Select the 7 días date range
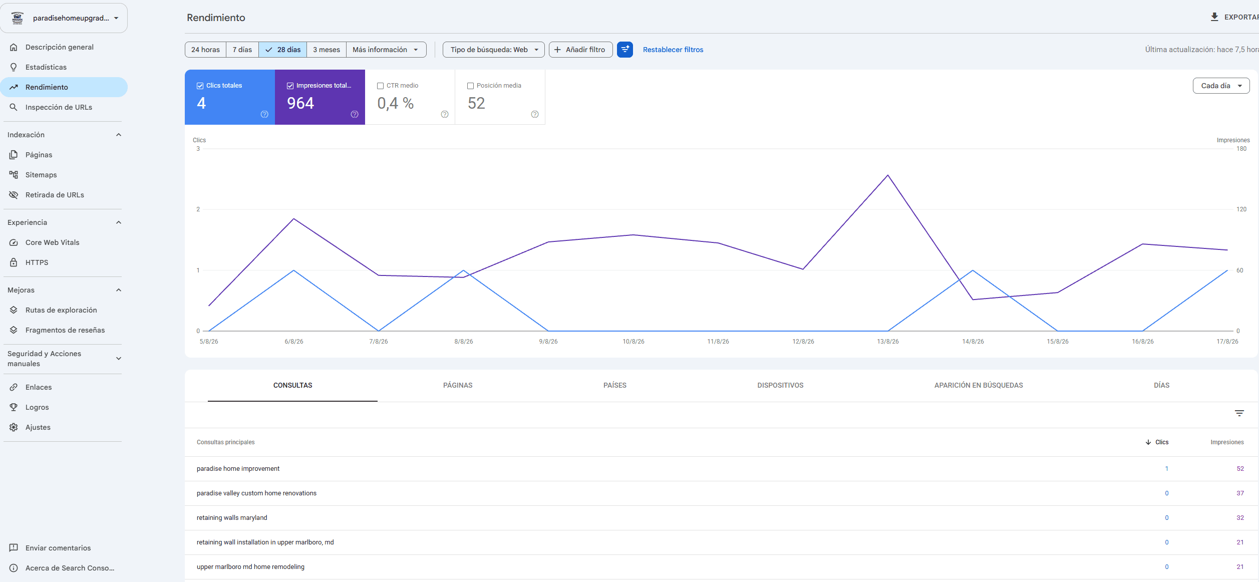This screenshot has width=1259, height=582. pyautogui.click(x=242, y=50)
